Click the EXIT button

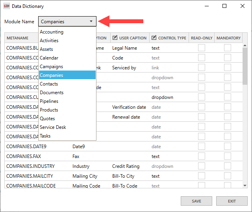coord(232,201)
